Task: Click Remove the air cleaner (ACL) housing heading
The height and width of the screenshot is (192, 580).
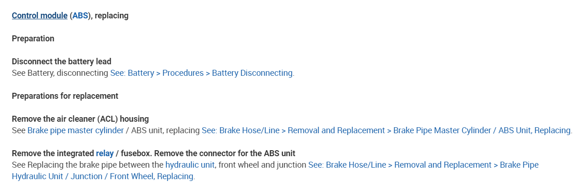Action: click(80, 119)
